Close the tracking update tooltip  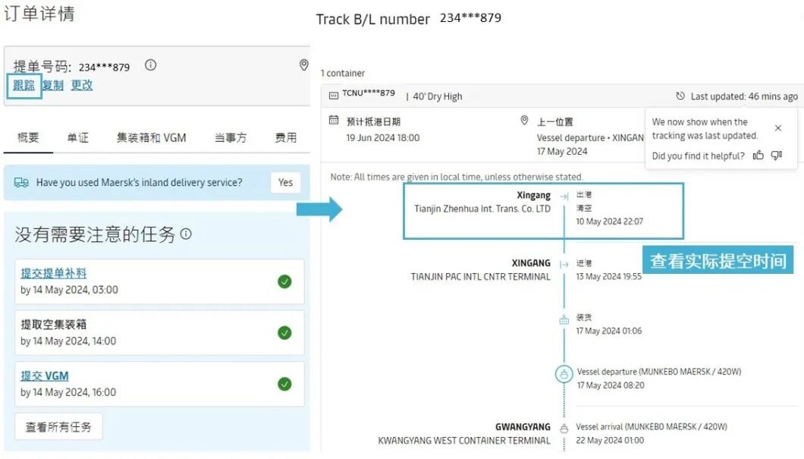(x=778, y=128)
